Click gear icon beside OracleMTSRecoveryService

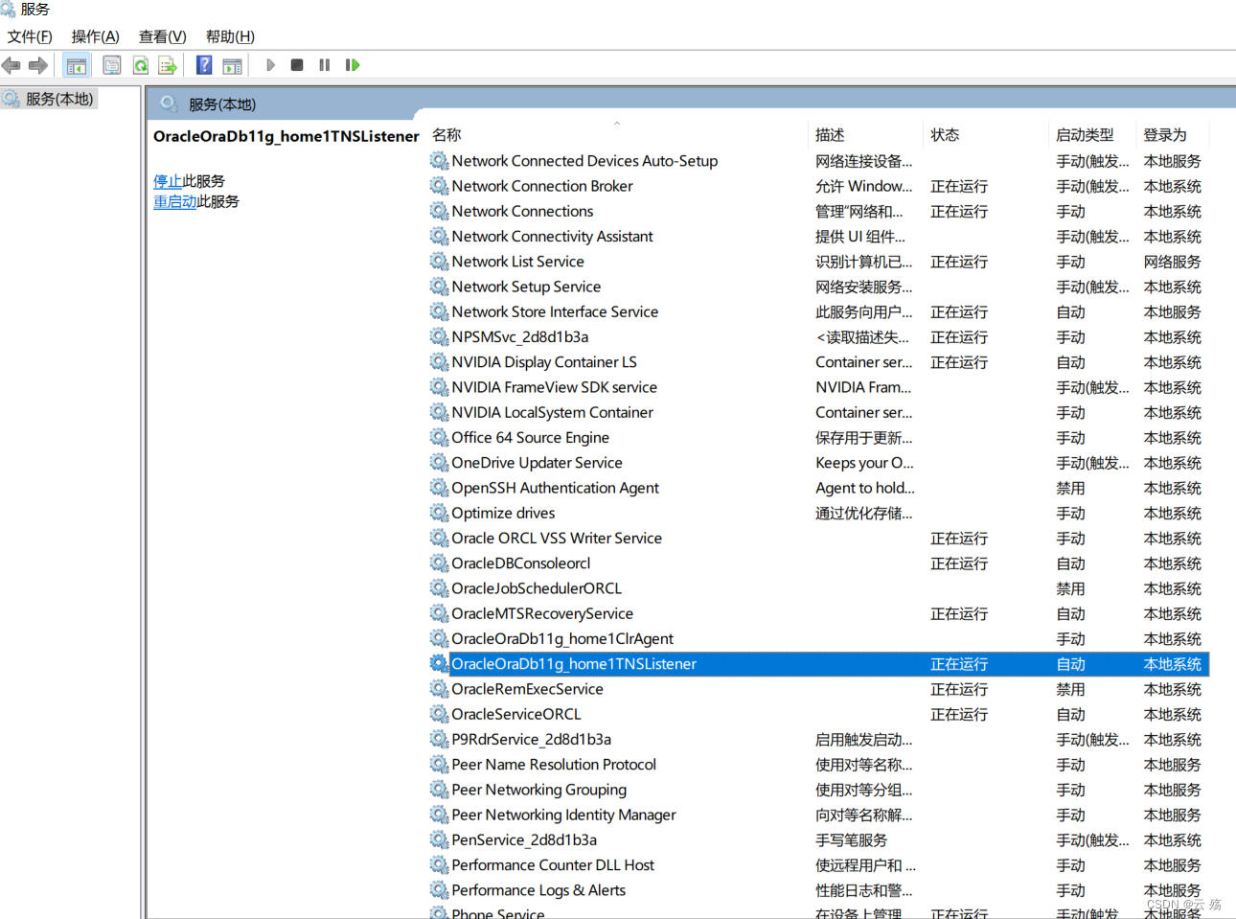pos(439,613)
